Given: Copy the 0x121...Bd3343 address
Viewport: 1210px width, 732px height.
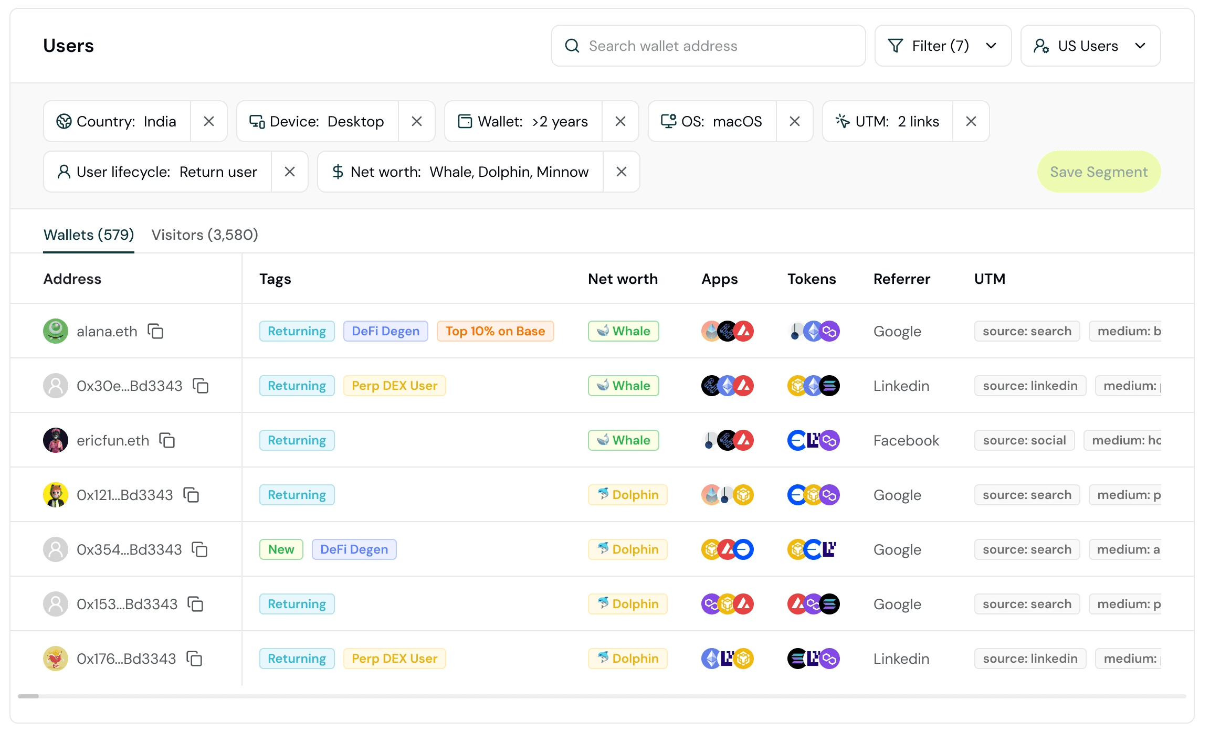Looking at the screenshot, I should tap(191, 495).
